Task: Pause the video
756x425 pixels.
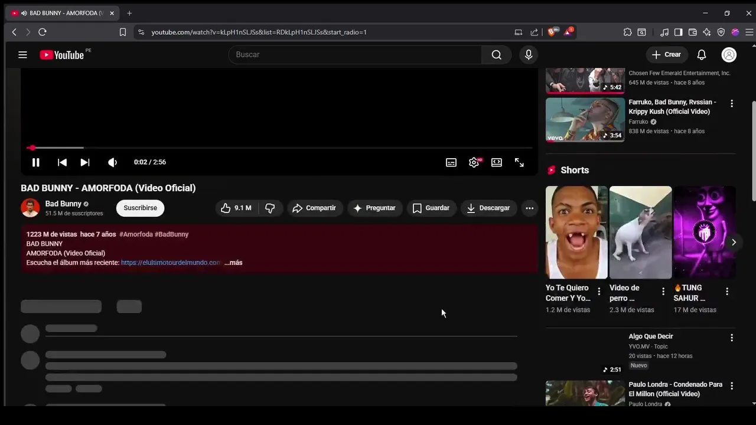Action: tap(35, 162)
